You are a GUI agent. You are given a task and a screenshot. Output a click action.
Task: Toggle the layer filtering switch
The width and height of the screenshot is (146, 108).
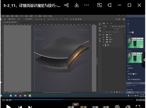tap(125, 26)
